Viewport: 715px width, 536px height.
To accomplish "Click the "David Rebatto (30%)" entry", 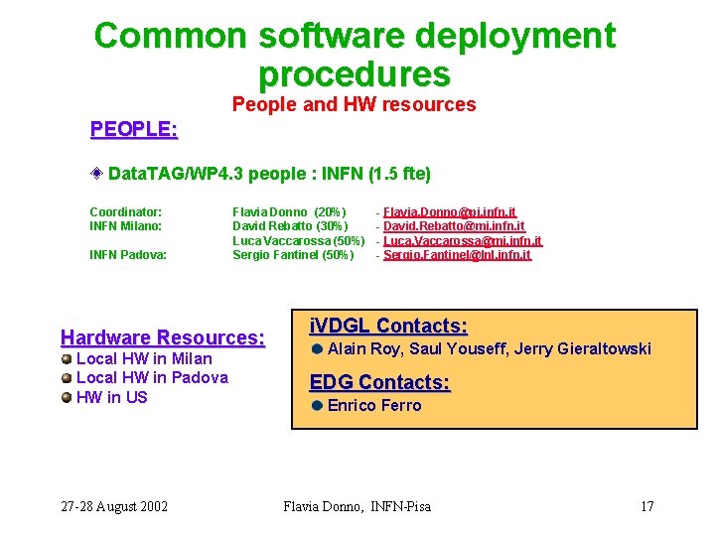I will tap(290, 226).
